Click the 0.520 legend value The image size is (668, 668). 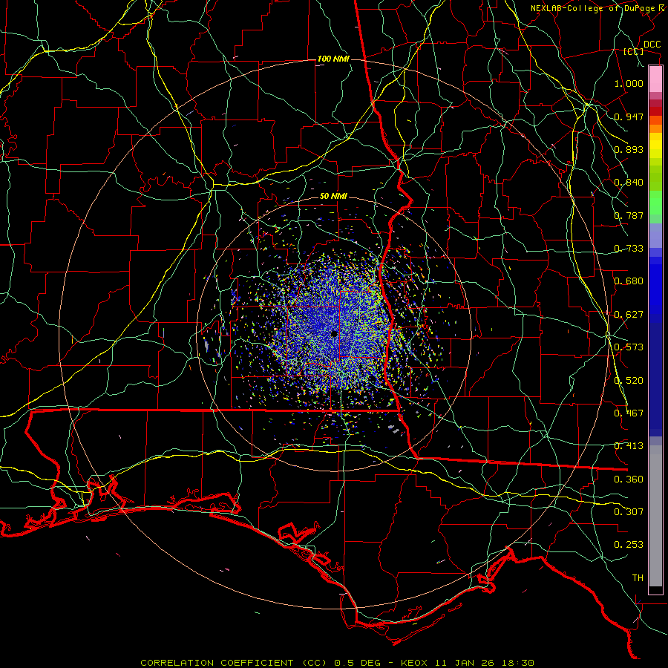(629, 381)
